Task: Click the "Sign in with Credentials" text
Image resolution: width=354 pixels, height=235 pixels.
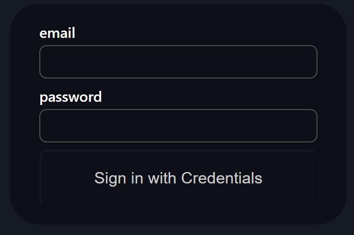Action: tap(178, 178)
